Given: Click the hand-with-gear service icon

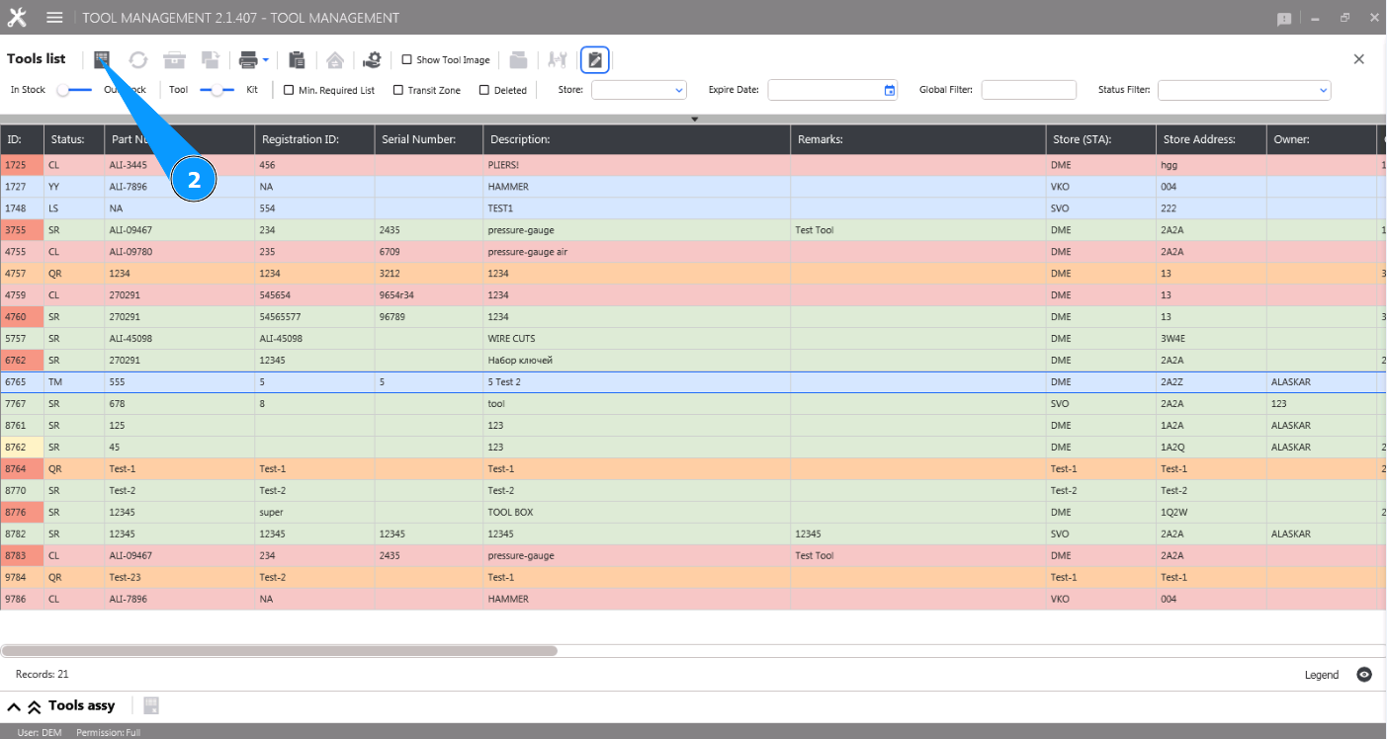Looking at the screenshot, I should (372, 60).
